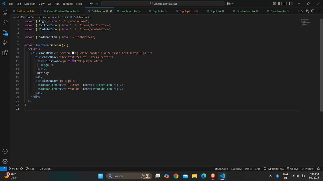Open the Edit menu
Screen dimensions: 323x181
point(19,4)
